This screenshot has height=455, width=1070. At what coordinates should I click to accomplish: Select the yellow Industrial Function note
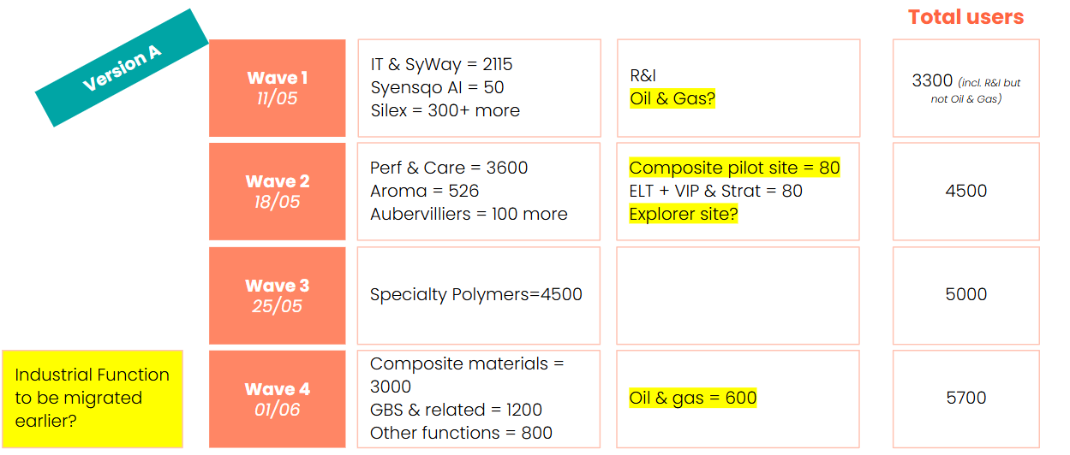click(x=93, y=399)
